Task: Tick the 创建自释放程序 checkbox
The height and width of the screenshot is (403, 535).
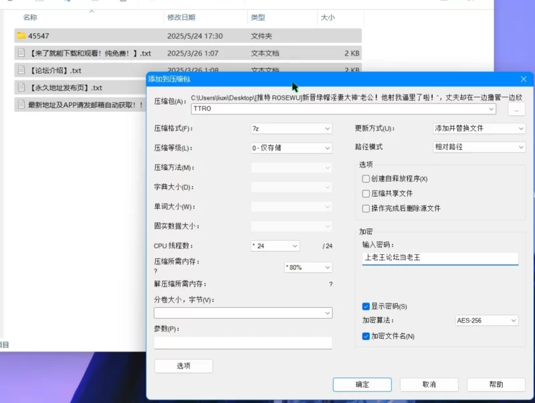Action: pyautogui.click(x=366, y=179)
